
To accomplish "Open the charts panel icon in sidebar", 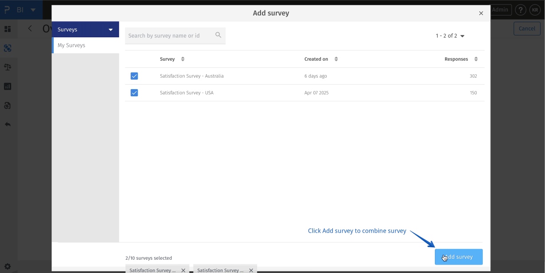I will (x=8, y=86).
